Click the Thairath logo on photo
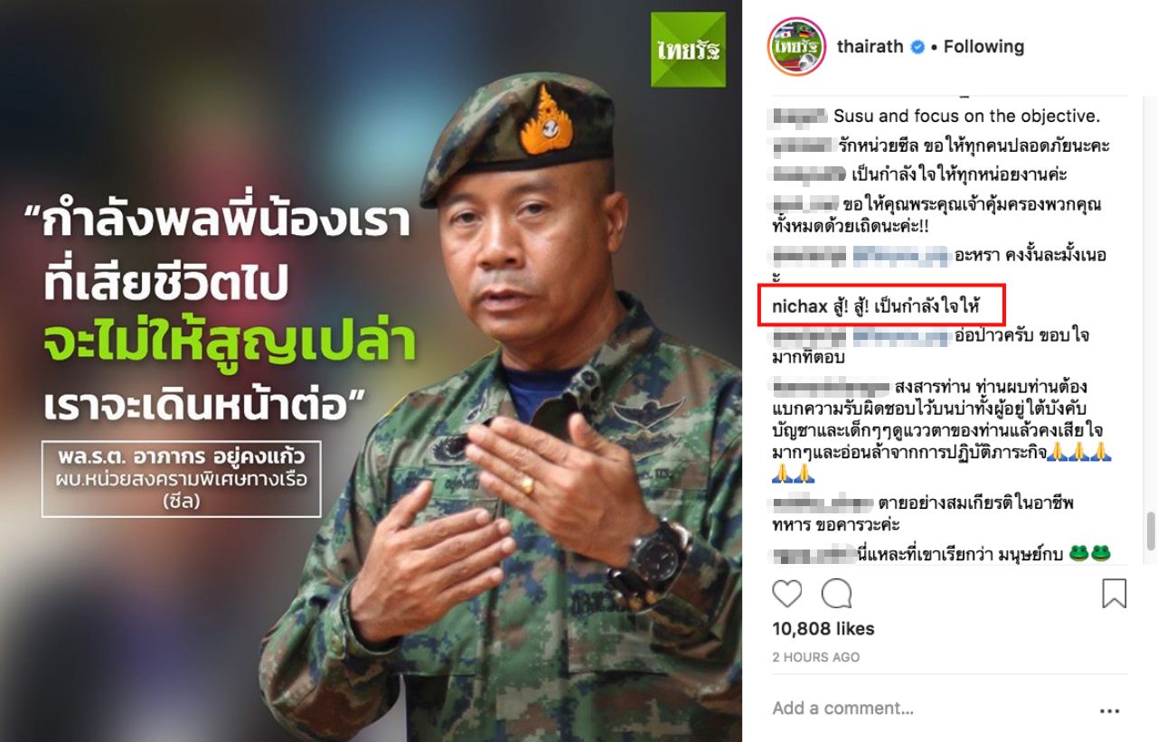This screenshot has height=742, width=1157. point(688,50)
